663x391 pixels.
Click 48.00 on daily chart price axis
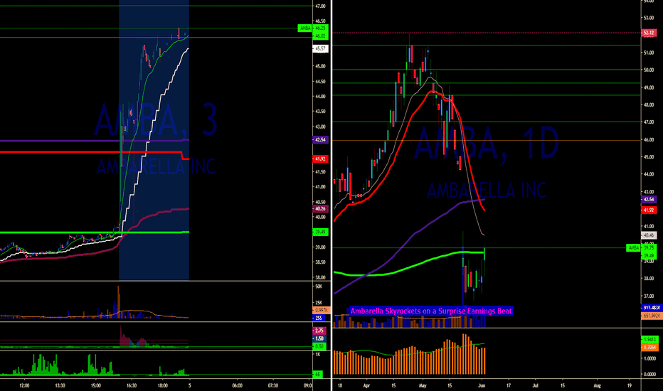(x=649, y=105)
